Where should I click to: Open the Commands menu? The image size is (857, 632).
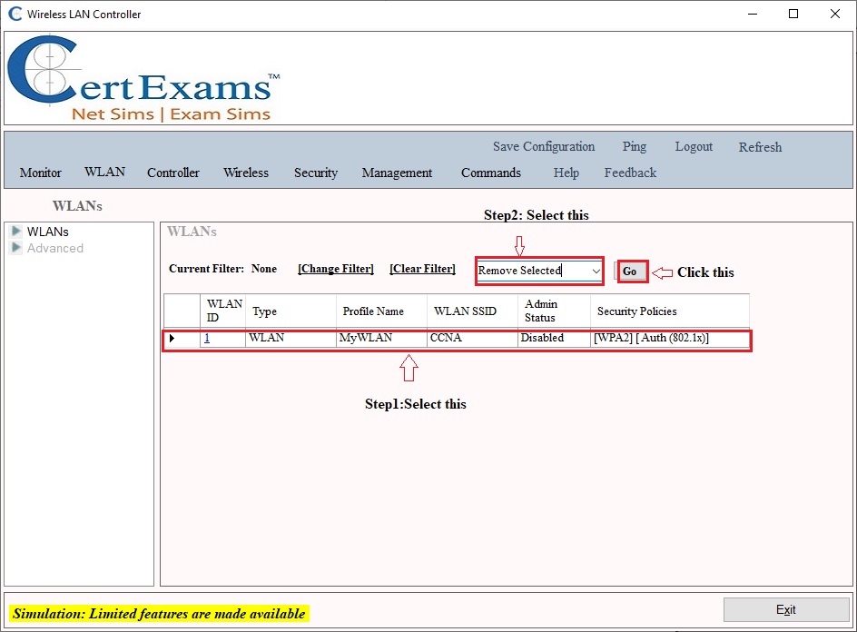coord(490,173)
